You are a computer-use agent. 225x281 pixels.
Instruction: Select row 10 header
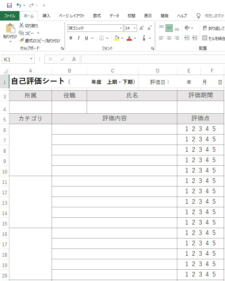point(5,172)
